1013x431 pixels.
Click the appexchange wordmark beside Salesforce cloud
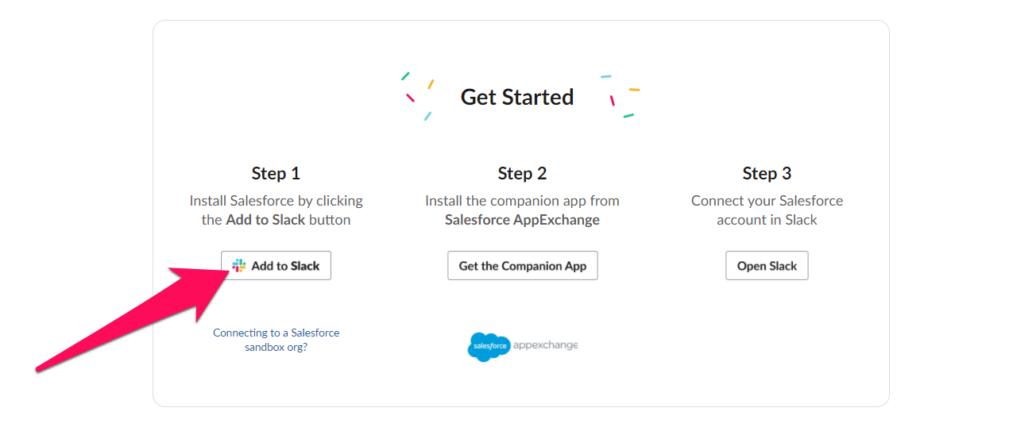click(x=545, y=345)
